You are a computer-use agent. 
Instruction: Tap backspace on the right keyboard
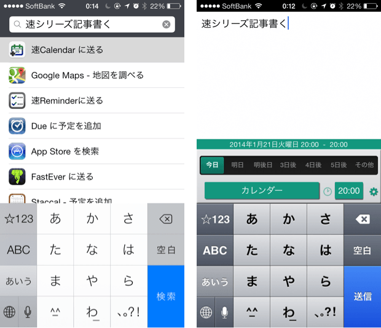[x=363, y=219]
